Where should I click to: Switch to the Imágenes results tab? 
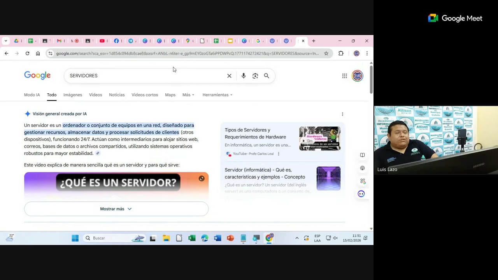tap(73, 95)
